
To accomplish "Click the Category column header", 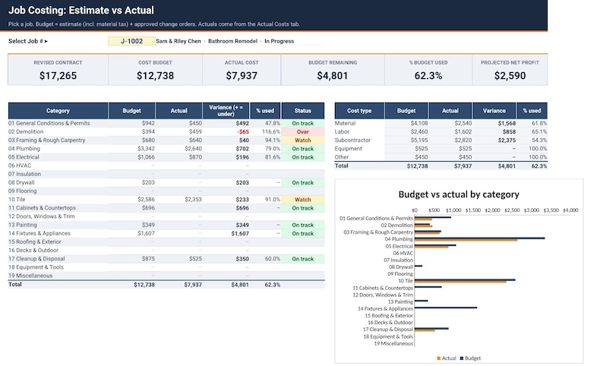I will pyautogui.click(x=58, y=111).
